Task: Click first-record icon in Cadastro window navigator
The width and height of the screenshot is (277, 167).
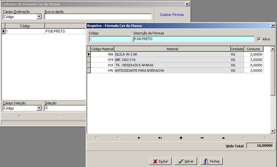Action: click(20, 116)
